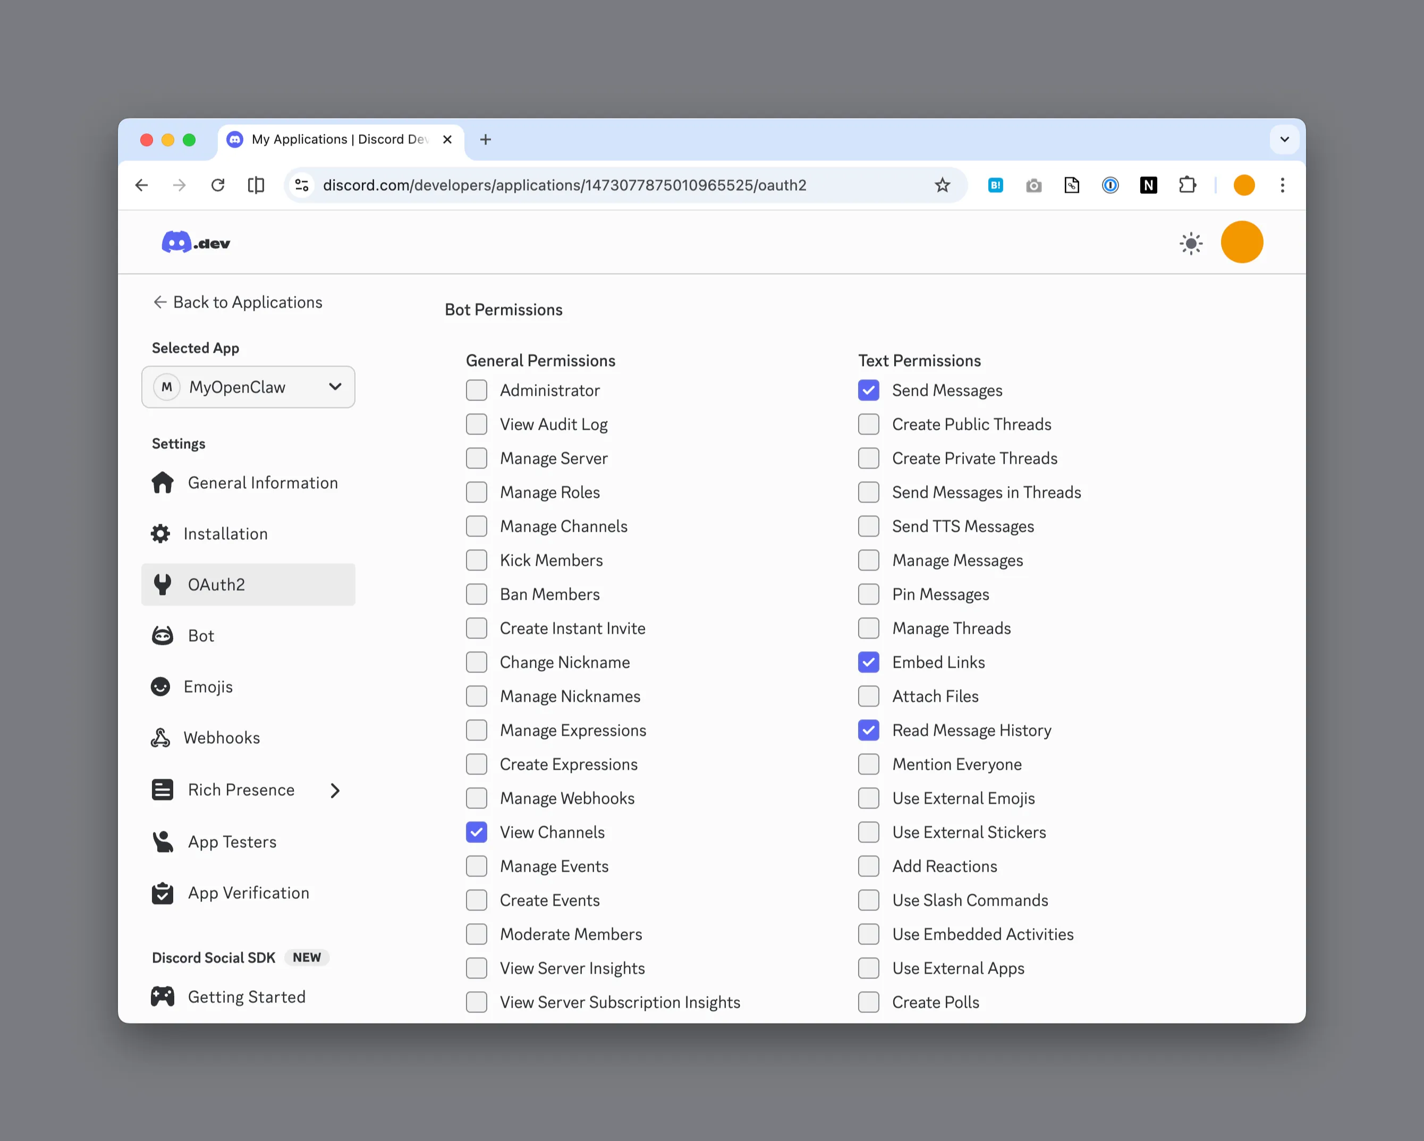This screenshot has width=1424, height=1141.
Task: Open Getting Started under Social SDK
Action: [245, 997]
